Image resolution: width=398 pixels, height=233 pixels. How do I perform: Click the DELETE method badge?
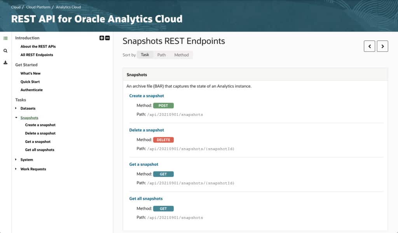tap(163, 140)
